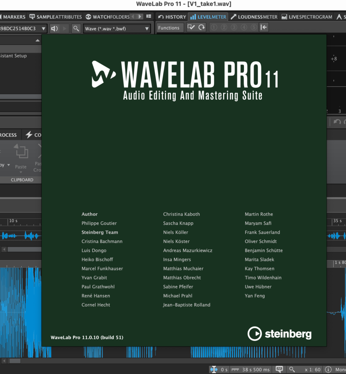Click the name Yan Feng
The image size is (346, 374).
255,296
